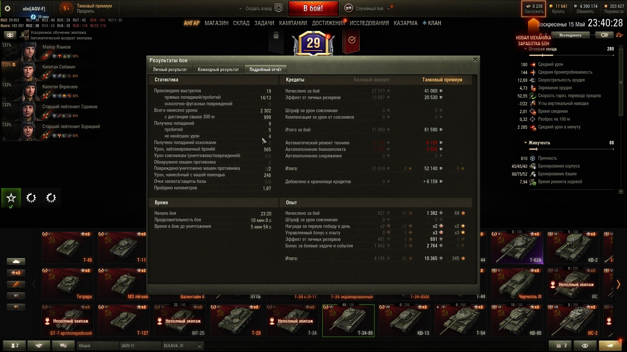Viewport: 627px width, 352px height.
Task: Open the session statistics chart icon
Action: pos(560,345)
